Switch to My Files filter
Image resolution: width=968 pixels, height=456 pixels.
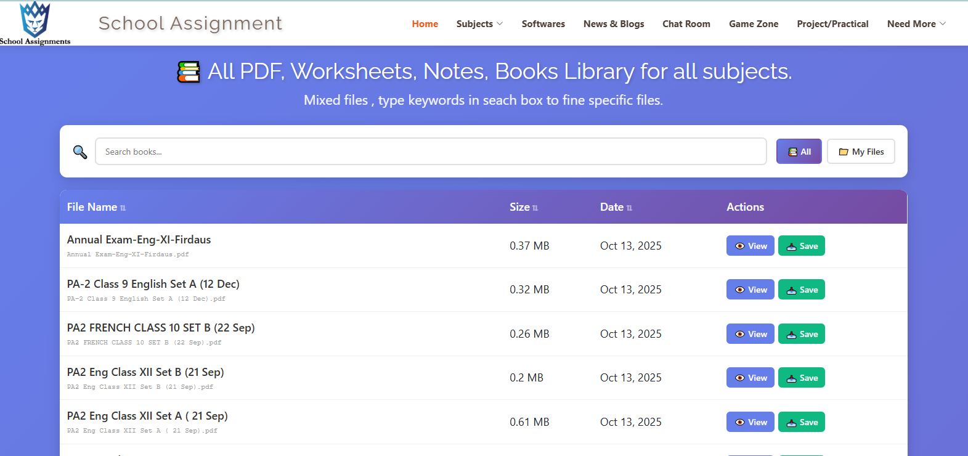[x=861, y=152]
